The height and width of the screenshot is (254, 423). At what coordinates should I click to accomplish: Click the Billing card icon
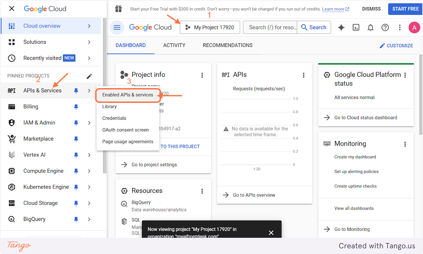point(12,107)
